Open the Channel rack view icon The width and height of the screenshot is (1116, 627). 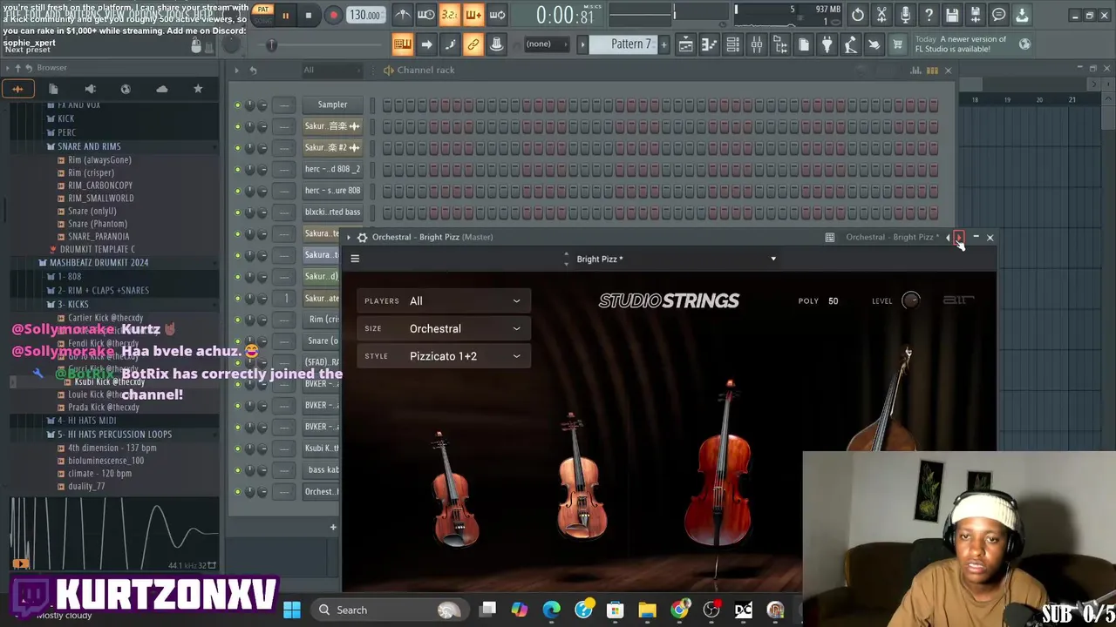coord(732,44)
